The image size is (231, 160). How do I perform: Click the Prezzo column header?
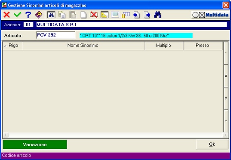[x=203, y=46]
